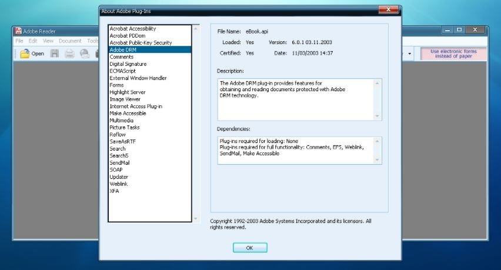Expand the toolbar dropdown arrow near the forms banner
The image size is (501, 270).
(x=410, y=54)
